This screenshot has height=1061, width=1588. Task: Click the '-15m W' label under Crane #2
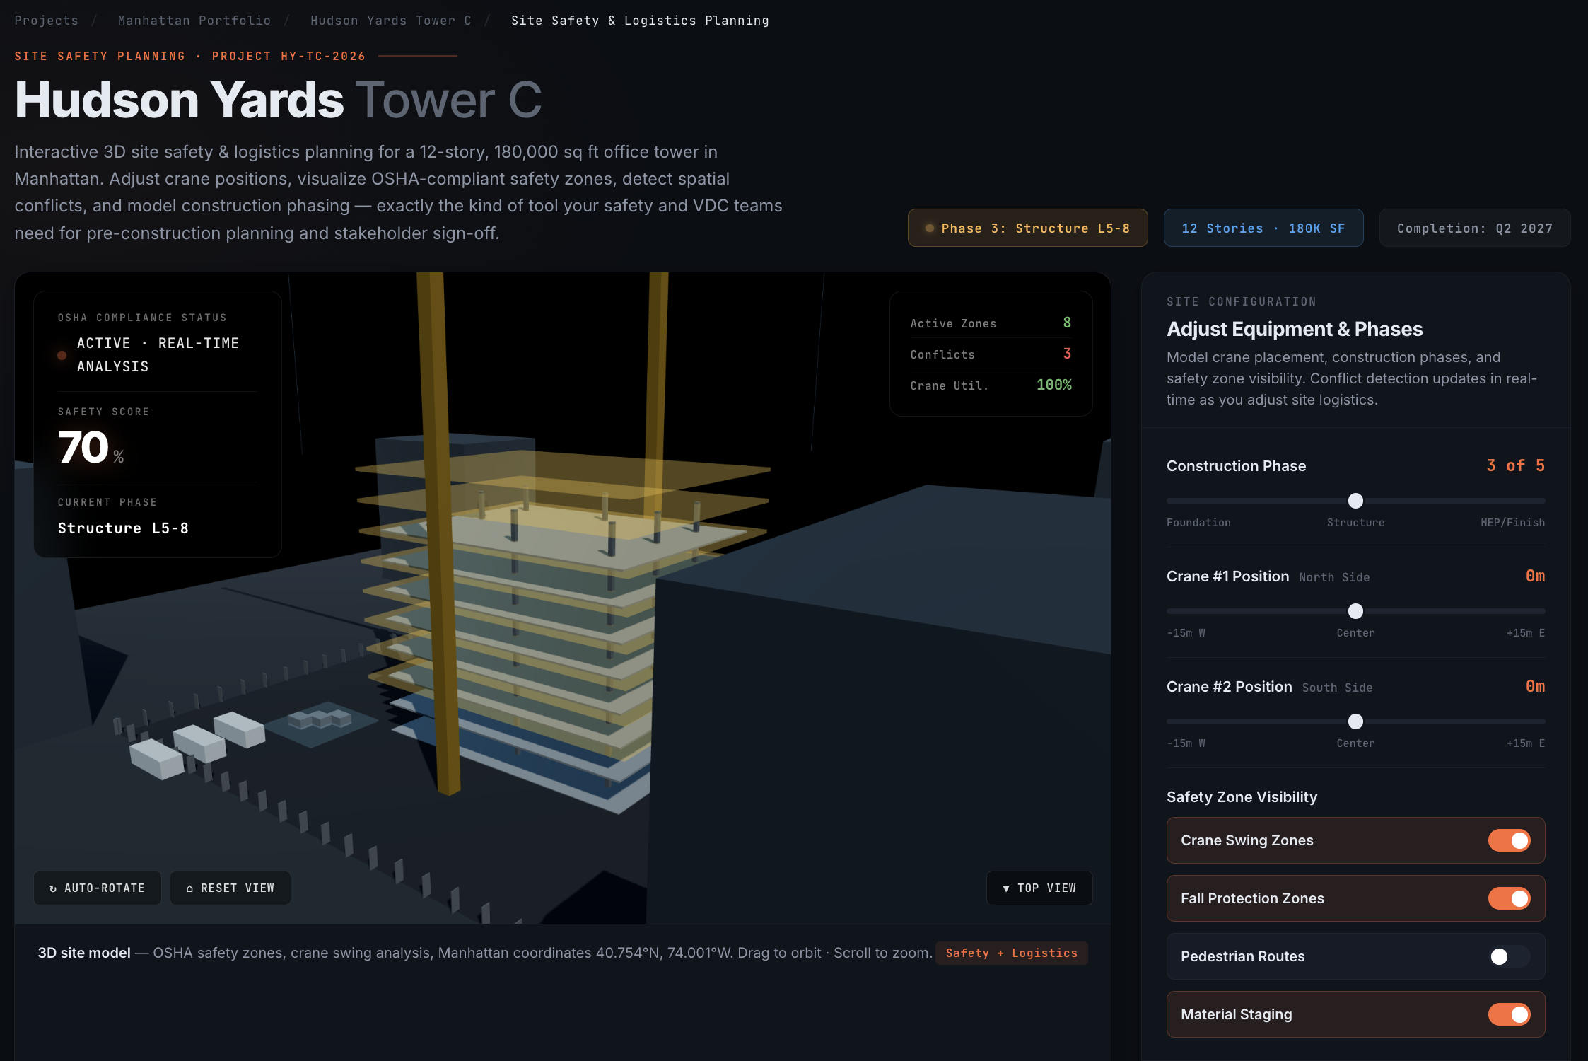point(1186,743)
